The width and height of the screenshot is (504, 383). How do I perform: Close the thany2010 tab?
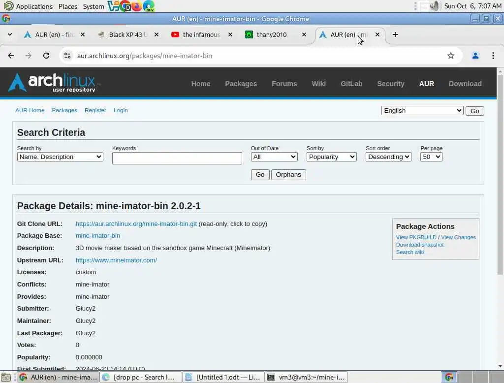coord(304,34)
